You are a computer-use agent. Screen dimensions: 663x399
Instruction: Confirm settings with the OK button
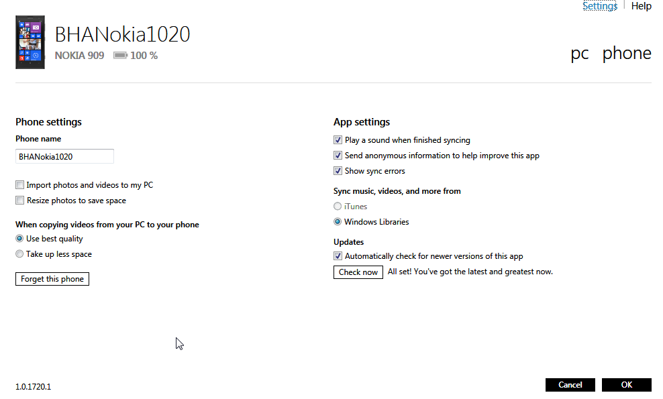coord(626,385)
